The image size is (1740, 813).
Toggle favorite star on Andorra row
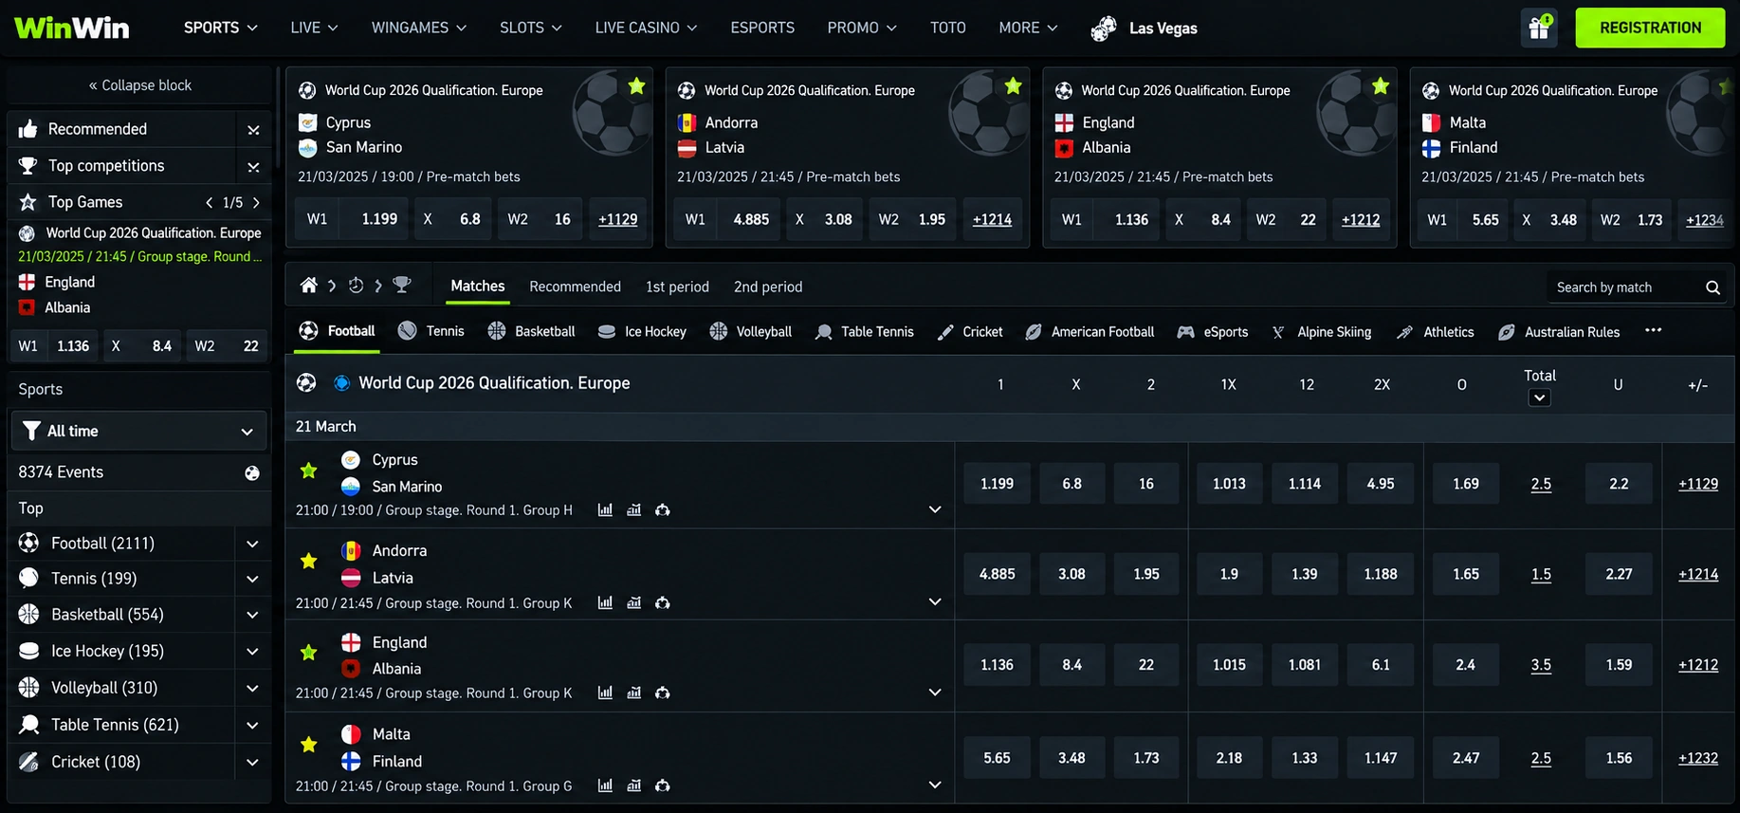[308, 561]
